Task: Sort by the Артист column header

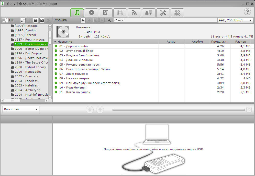Action: click(x=171, y=42)
